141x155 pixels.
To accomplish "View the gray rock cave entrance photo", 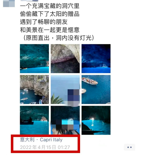I will (x=65, y=59).
